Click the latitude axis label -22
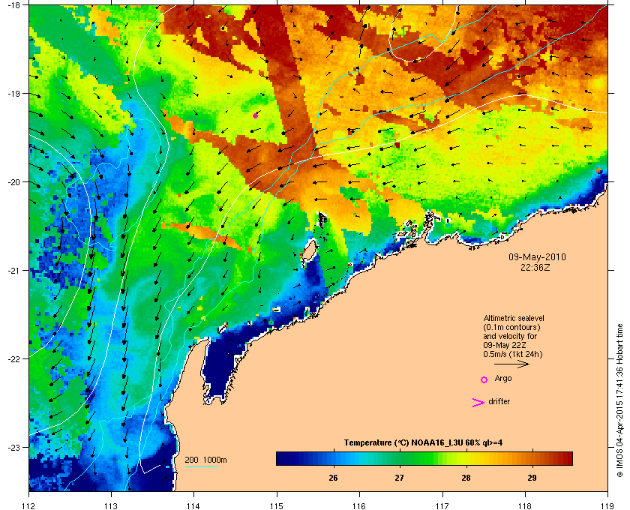The height and width of the screenshot is (510, 630). (x=13, y=359)
